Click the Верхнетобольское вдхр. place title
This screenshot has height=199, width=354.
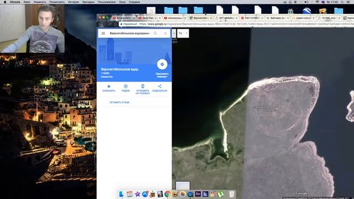click(x=120, y=69)
